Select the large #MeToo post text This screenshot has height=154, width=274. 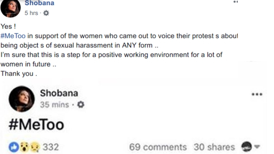36,124
